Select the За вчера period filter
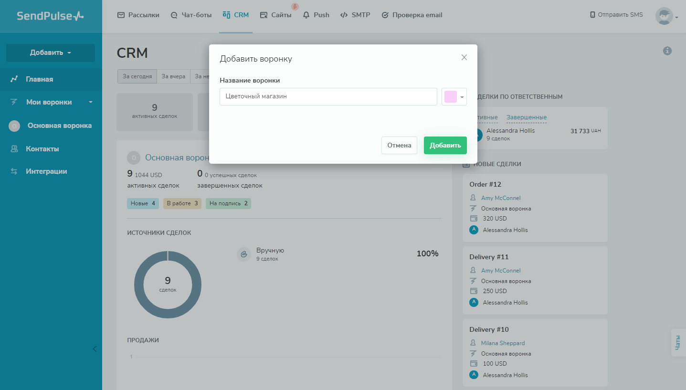The width and height of the screenshot is (686, 390). click(173, 76)
